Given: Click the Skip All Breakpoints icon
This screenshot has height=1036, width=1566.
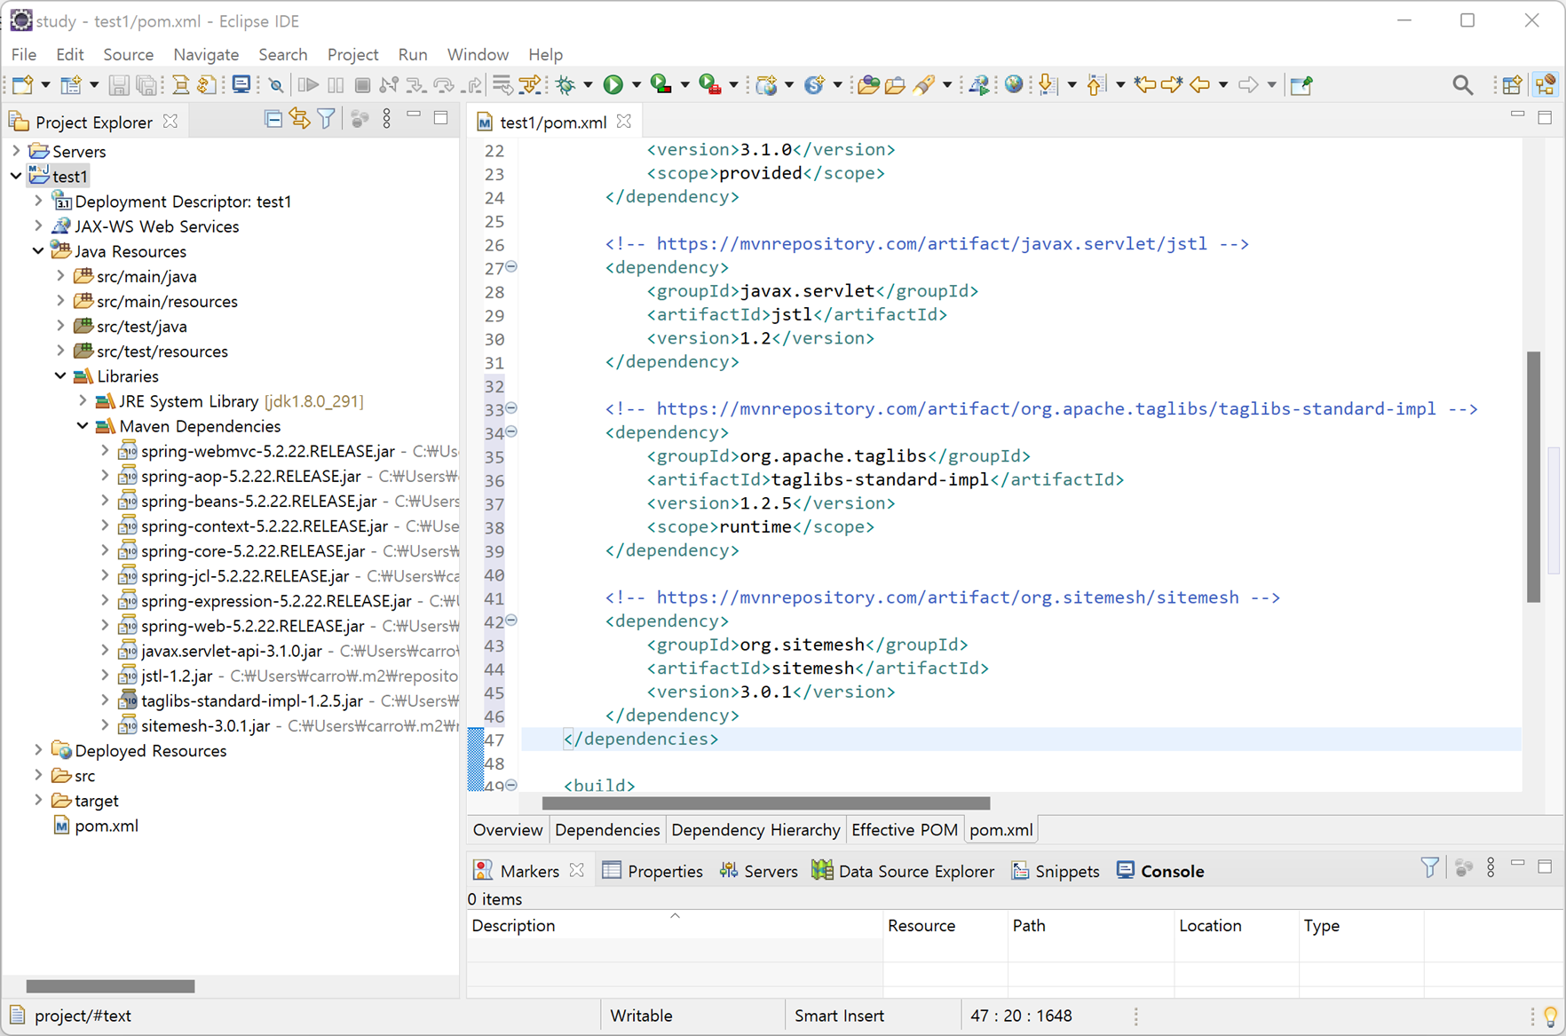Looking at the screenshot, I should point(276,85).
